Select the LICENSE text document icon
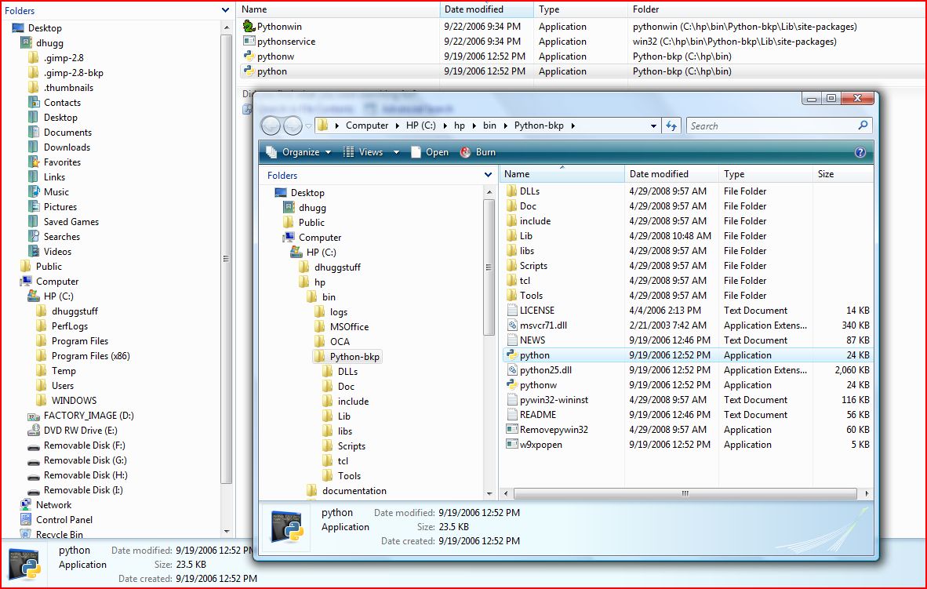Screen dimensions: 927x589 tap(512, 310)
